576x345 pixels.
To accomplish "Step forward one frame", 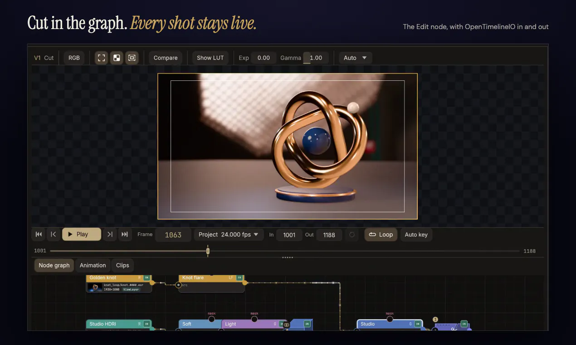I will point(110,234).
